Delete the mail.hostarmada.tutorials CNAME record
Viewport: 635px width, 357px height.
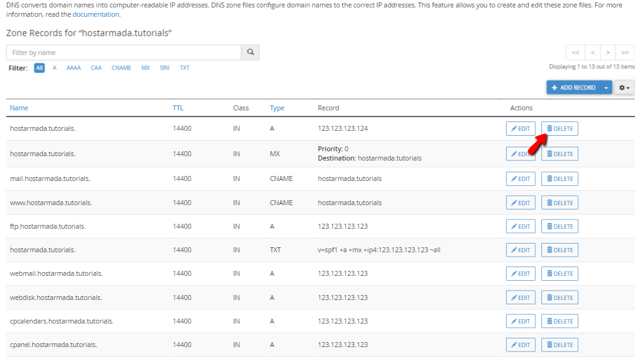[x=560, y=178]
